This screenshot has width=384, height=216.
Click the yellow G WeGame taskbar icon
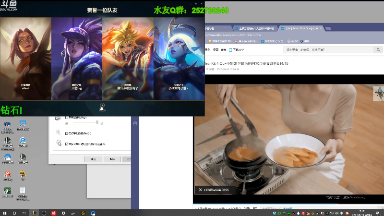point(83,213)
